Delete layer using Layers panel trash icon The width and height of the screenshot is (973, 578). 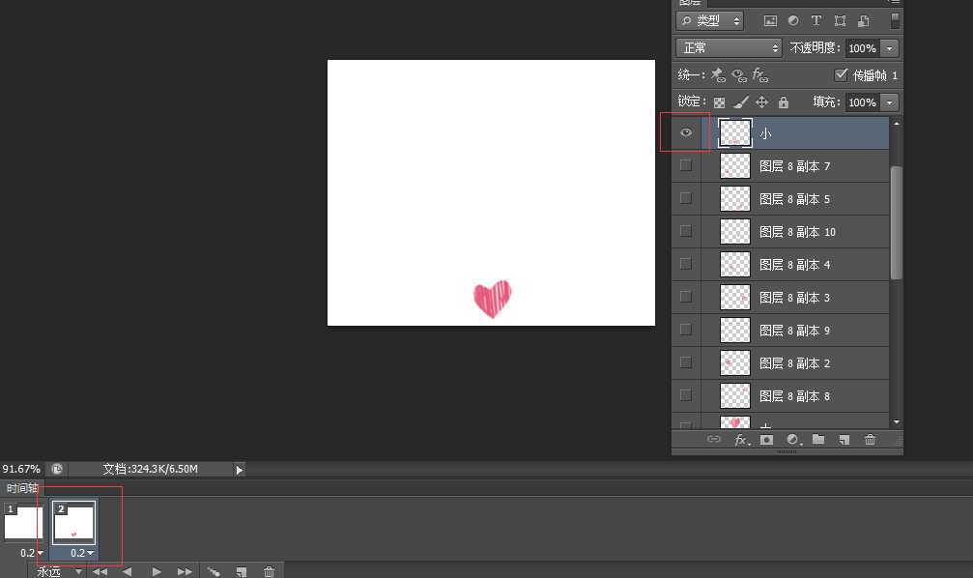click(870, 440)
